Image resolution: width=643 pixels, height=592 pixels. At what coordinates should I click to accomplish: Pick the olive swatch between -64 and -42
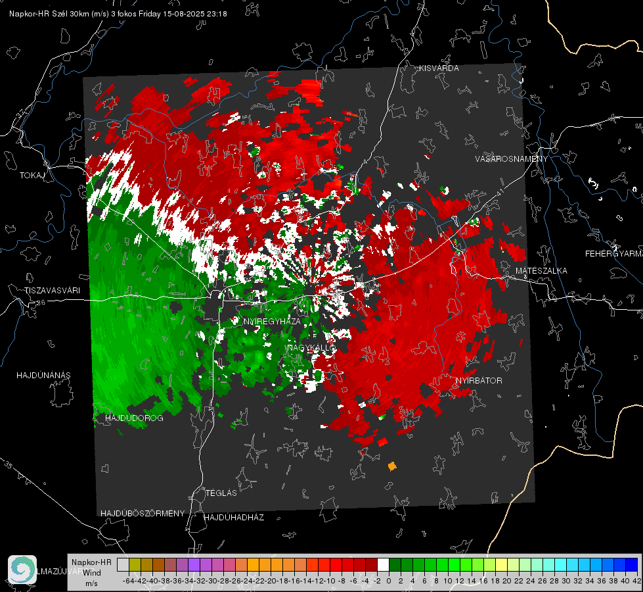tap(135, 564)
